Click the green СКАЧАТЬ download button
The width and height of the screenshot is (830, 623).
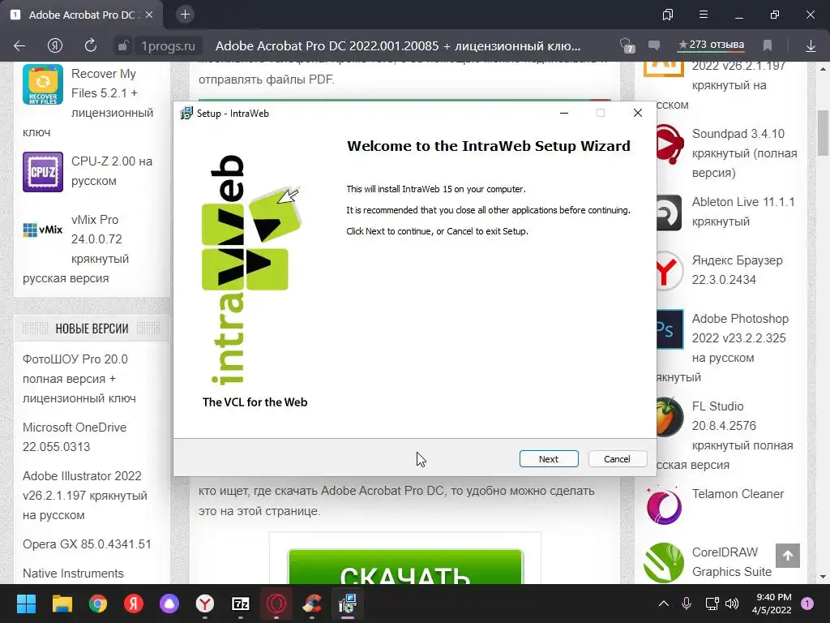click(x=405, y=567)
